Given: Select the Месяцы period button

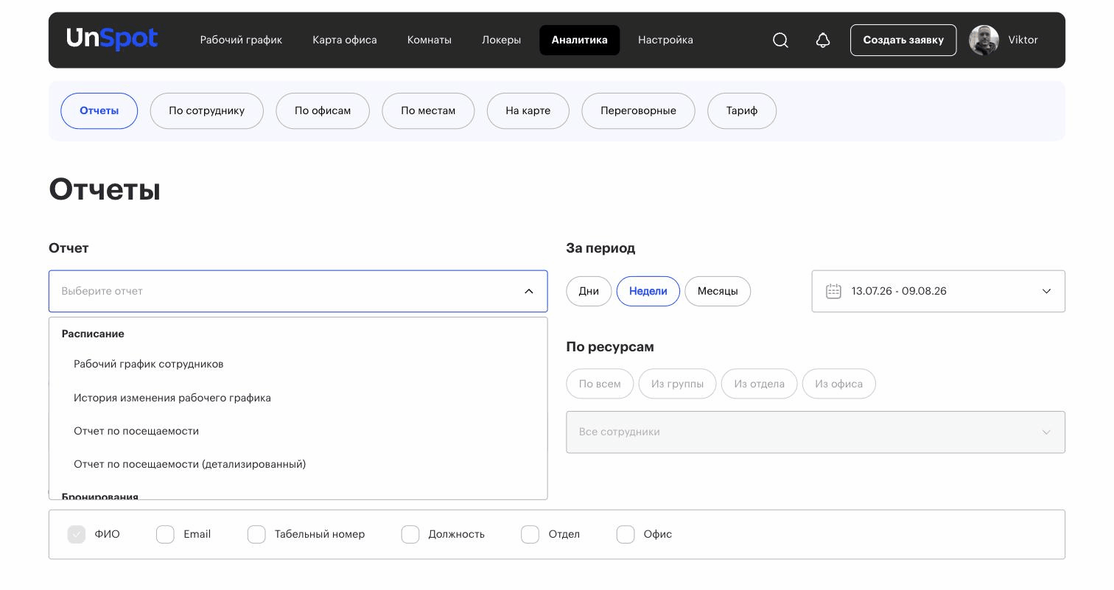Looking at the screenshot, I should (x=718, y=291).
